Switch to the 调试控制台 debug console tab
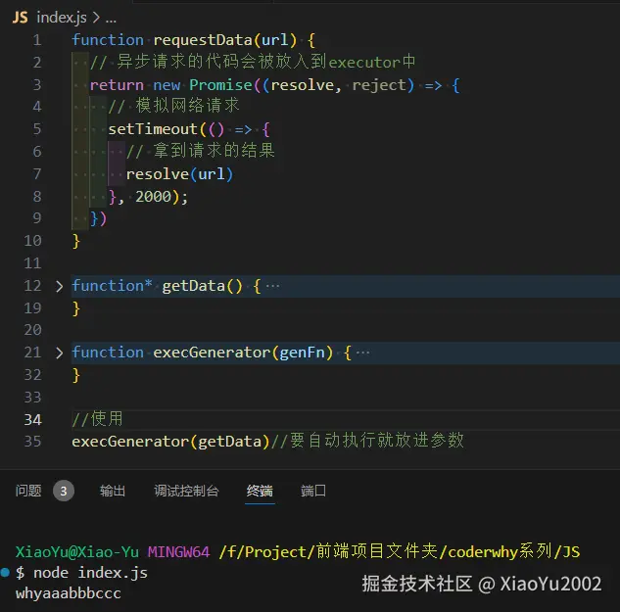 [186, 491]
